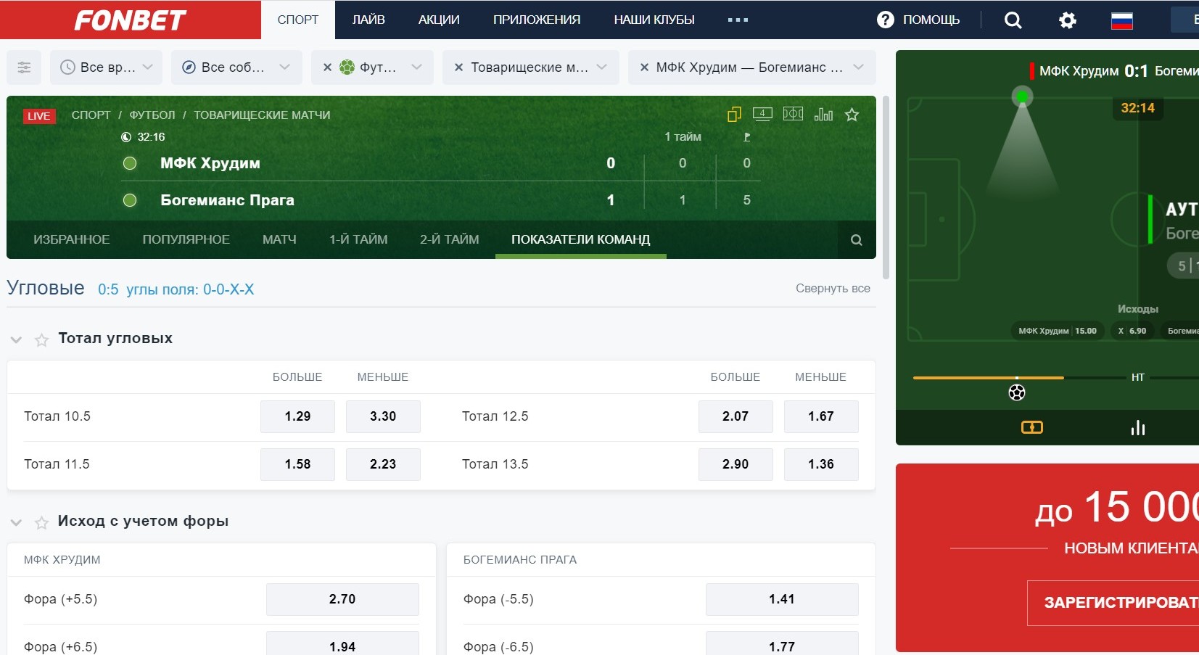Image resolution: width=1199 pixels, height=655 pixels.
Task: Open the multi-screen monitor icon labeled 4
Action: 762,114
